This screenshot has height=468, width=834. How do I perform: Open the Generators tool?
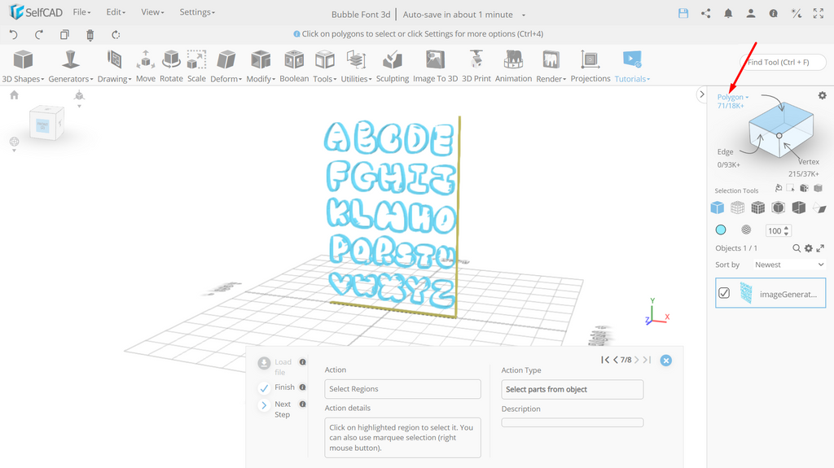(x=70, y=67)
